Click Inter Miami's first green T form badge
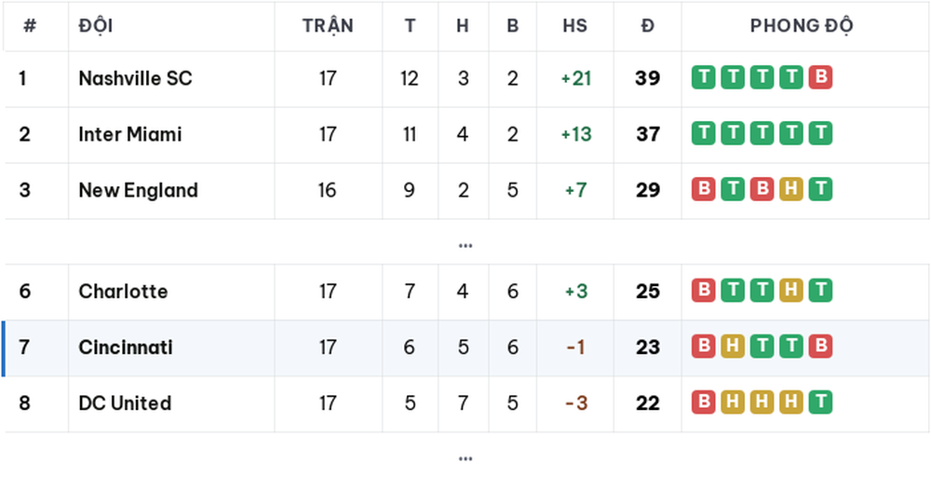The image size is (931, 478). 703,134
